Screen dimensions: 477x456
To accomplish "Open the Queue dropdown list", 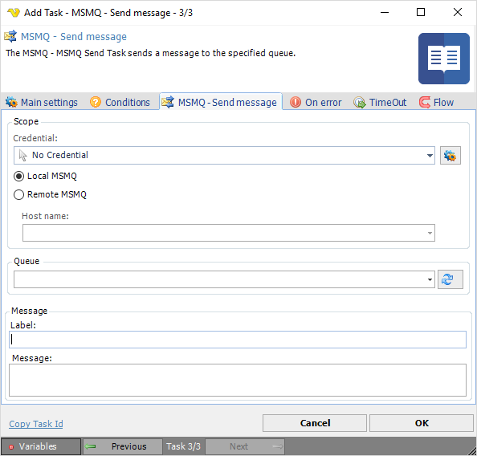I will click(x=430, y=279).
